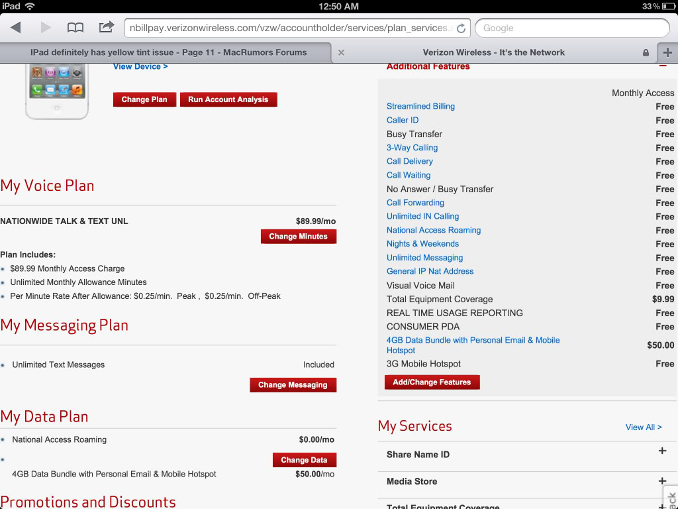
Task: Click the Change Messaging button
Action: tap(293, 385)
